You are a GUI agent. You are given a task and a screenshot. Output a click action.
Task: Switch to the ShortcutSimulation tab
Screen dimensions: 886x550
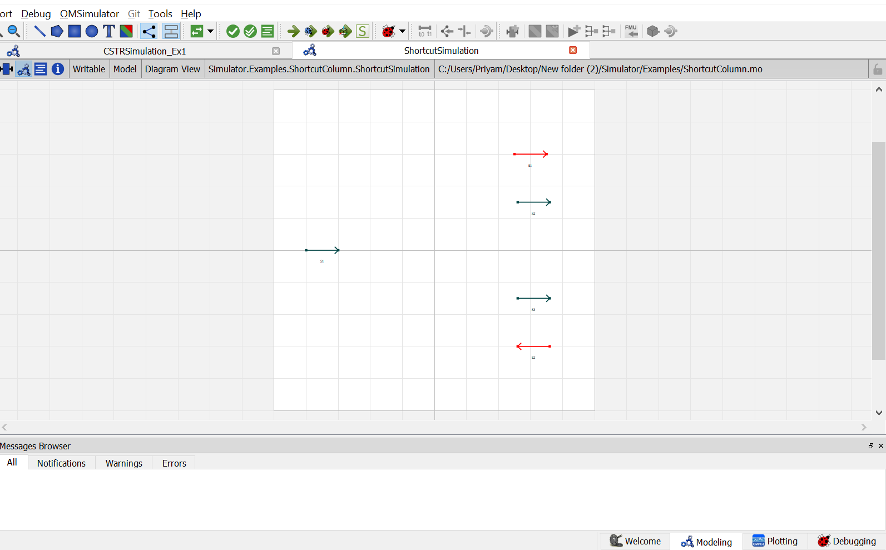441,51
